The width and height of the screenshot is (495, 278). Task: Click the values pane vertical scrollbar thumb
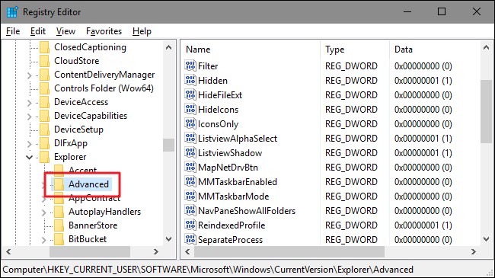pos(486,112)
